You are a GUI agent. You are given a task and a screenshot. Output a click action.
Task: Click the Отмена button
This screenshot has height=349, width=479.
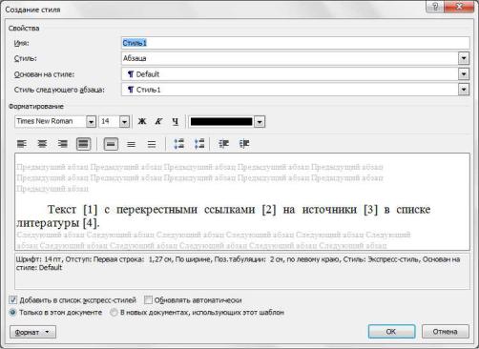point(446,332)
